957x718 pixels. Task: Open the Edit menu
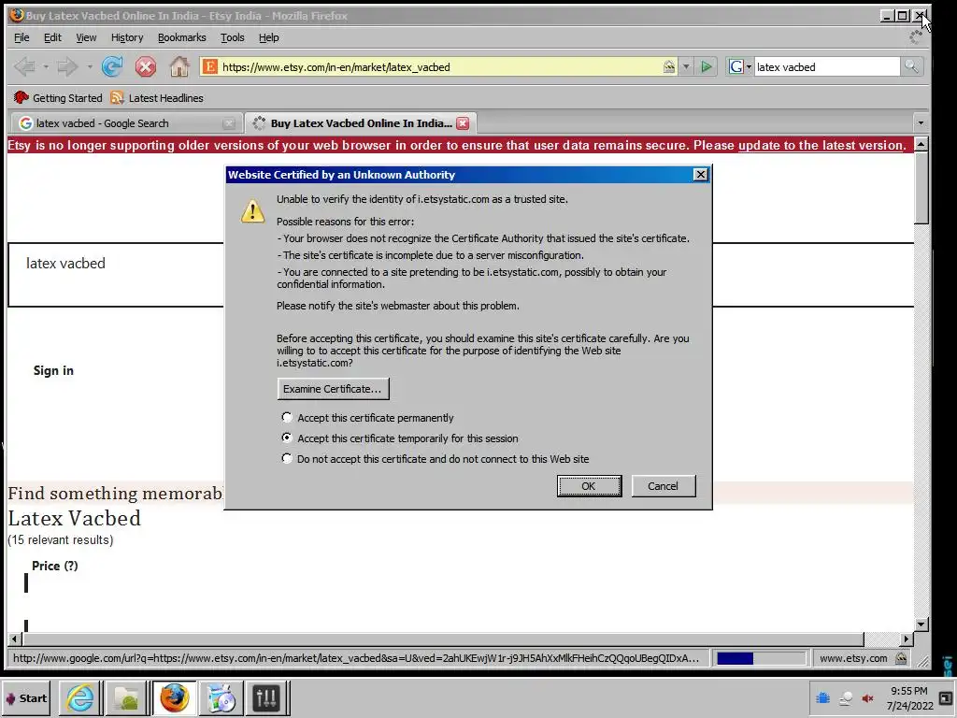(52, 37)
